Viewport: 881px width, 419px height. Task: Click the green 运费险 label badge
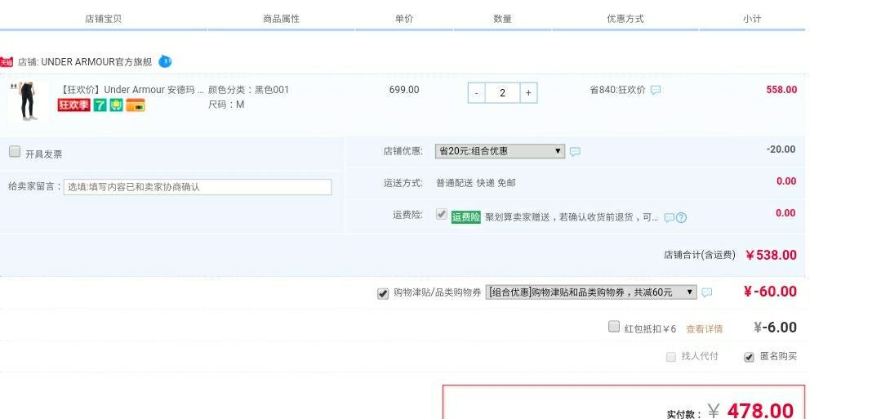click(465, 217)
